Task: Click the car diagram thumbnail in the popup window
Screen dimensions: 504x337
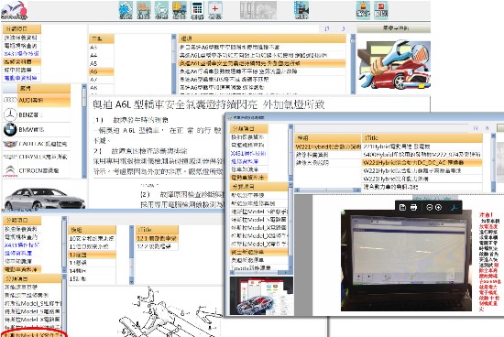Action: [x=261, y=296]
